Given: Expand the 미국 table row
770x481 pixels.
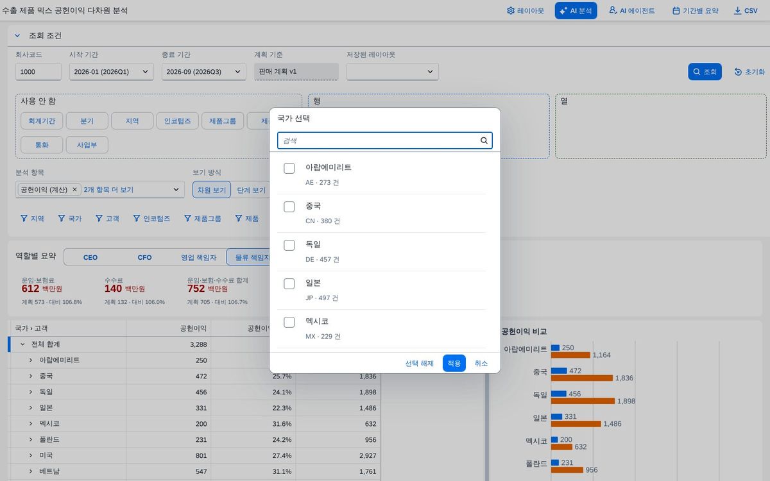Looking at the screenshot, I should 30,455.
